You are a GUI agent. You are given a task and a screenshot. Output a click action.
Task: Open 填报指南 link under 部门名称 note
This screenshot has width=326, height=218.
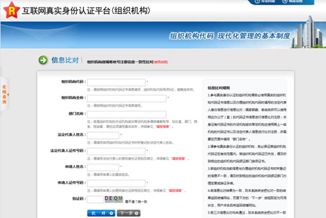click(163, 126)
